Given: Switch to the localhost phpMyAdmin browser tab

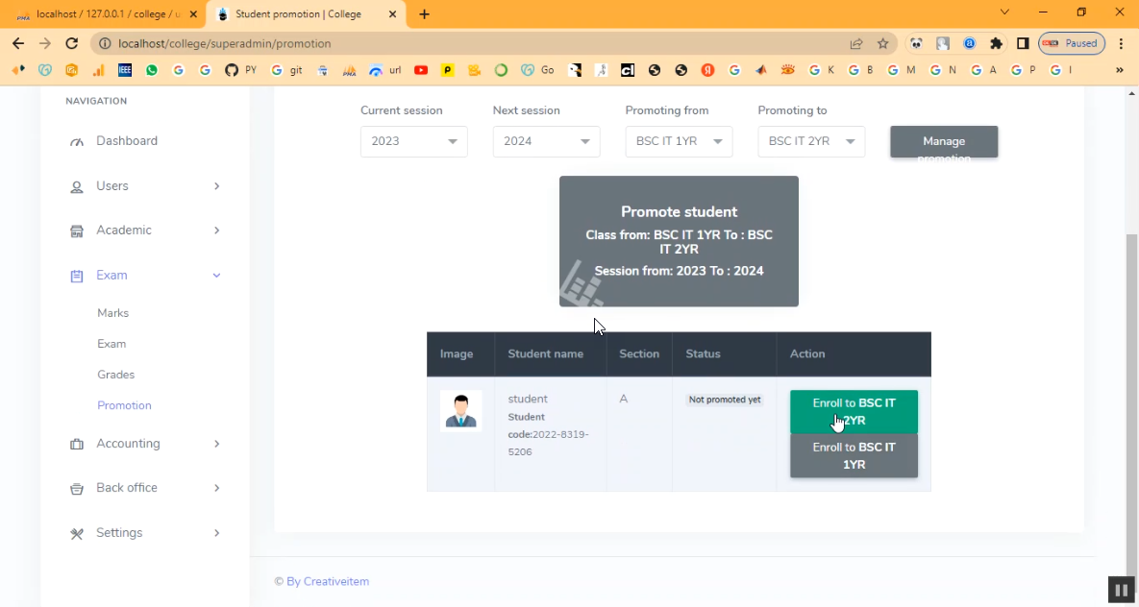Looking at the screenshot, I should (x=106, y=14).
